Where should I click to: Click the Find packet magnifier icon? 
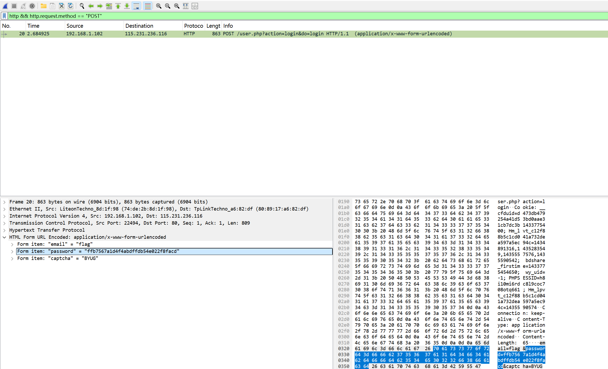(x=82, y=6)
